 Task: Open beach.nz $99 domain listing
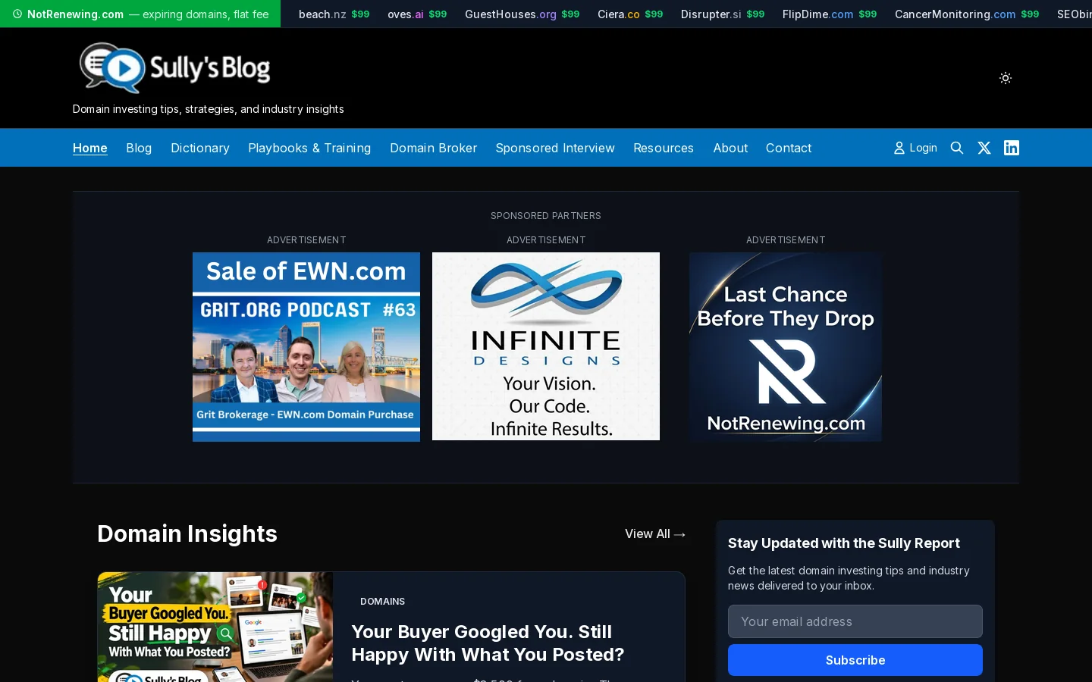(x=334, y=14)
